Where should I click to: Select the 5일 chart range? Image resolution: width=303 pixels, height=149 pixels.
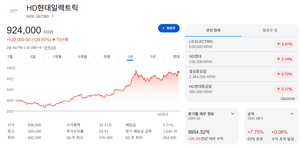[33, 57]
